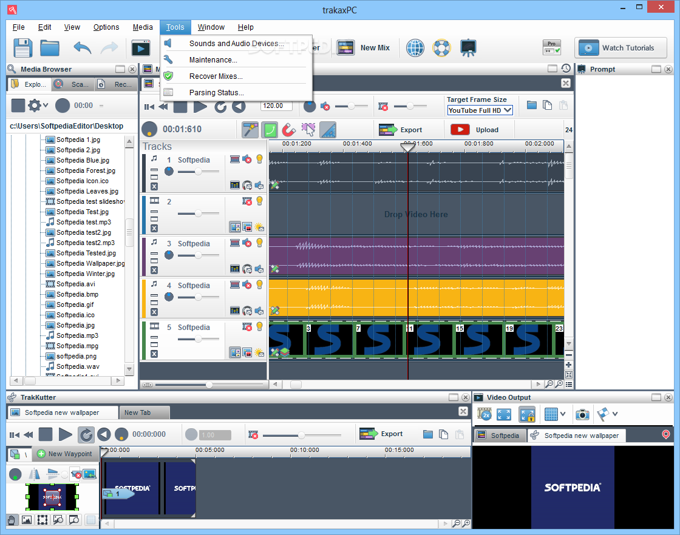The image size is (680, 535).
Task: Open folder icon in main toolbar
Action: pyautogui.click(x=50, y=48)
